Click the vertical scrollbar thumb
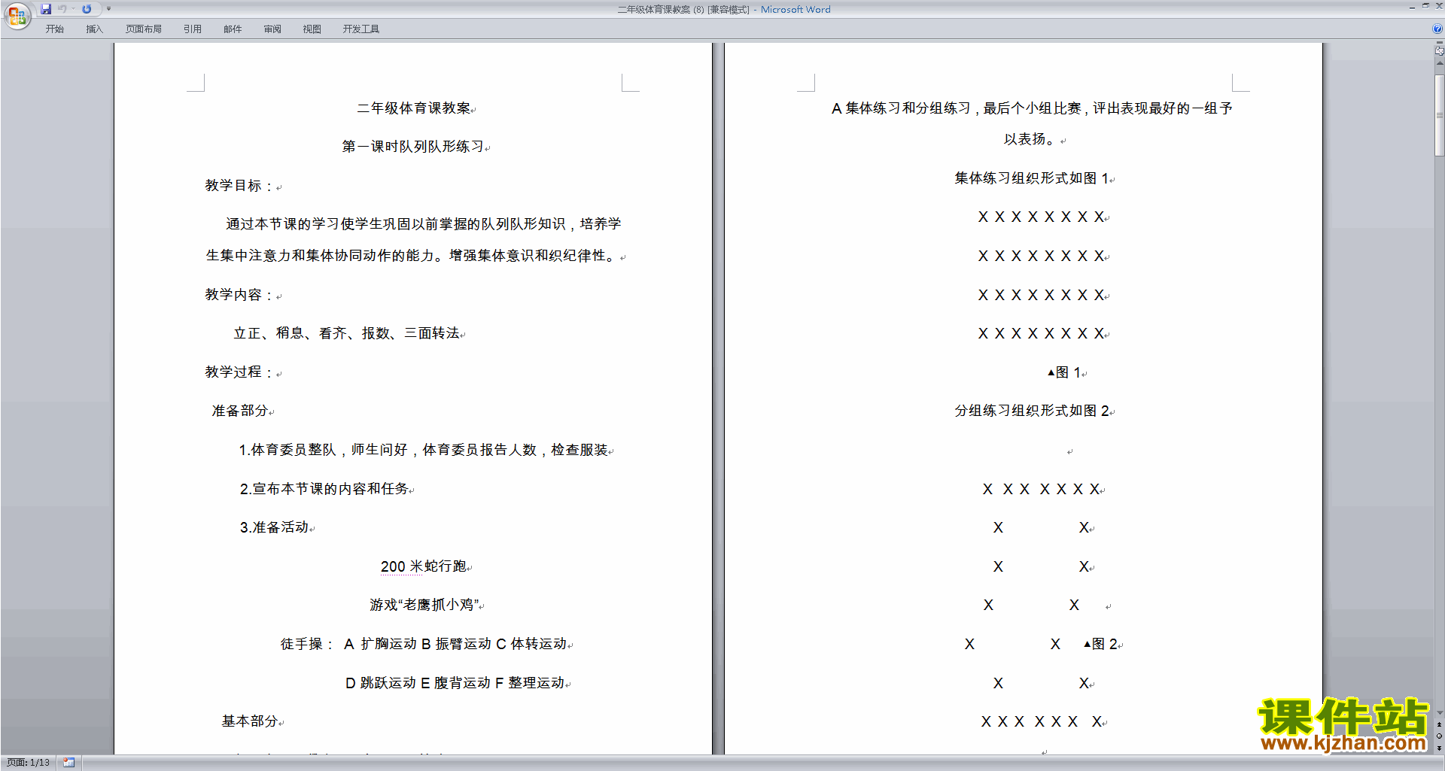 [1439, 114]
